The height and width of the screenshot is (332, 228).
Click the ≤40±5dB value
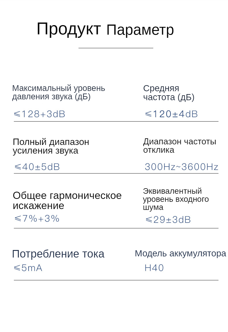37,167
